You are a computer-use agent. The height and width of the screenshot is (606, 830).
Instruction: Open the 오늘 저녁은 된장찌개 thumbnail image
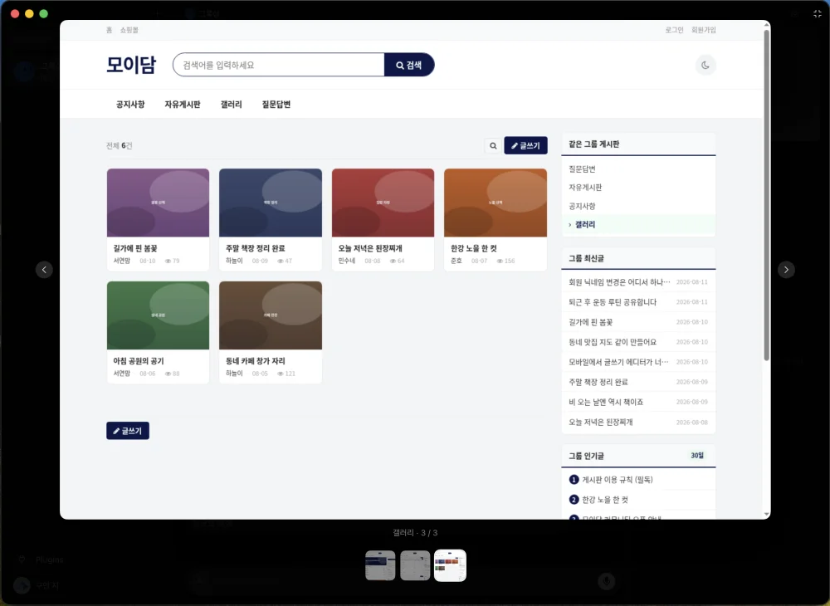(383, 203)
